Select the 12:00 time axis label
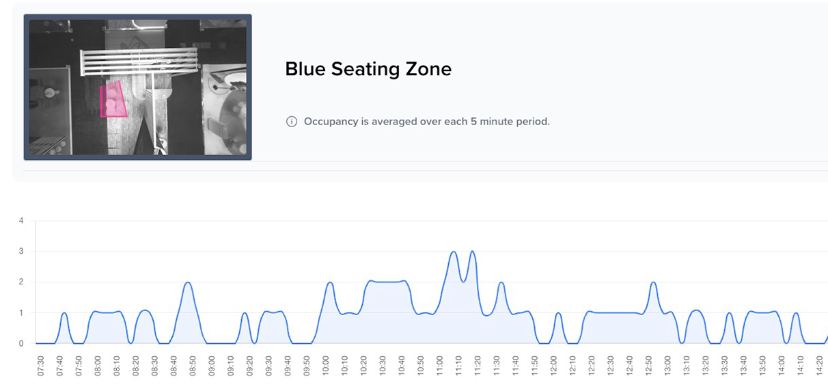The image size is (828, 389). 553,366
